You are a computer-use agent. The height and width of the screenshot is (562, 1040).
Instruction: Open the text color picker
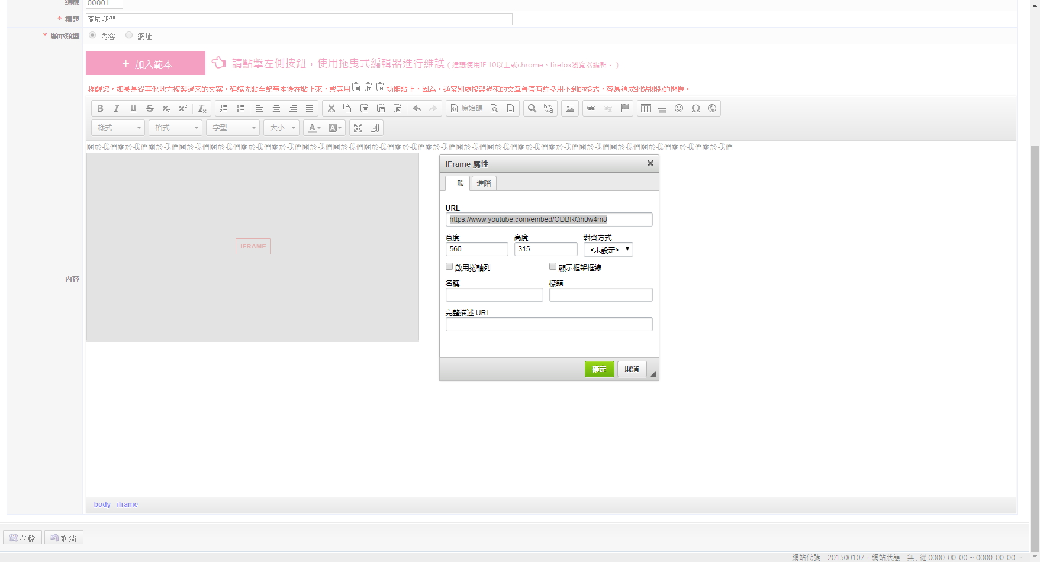point(314,128)
